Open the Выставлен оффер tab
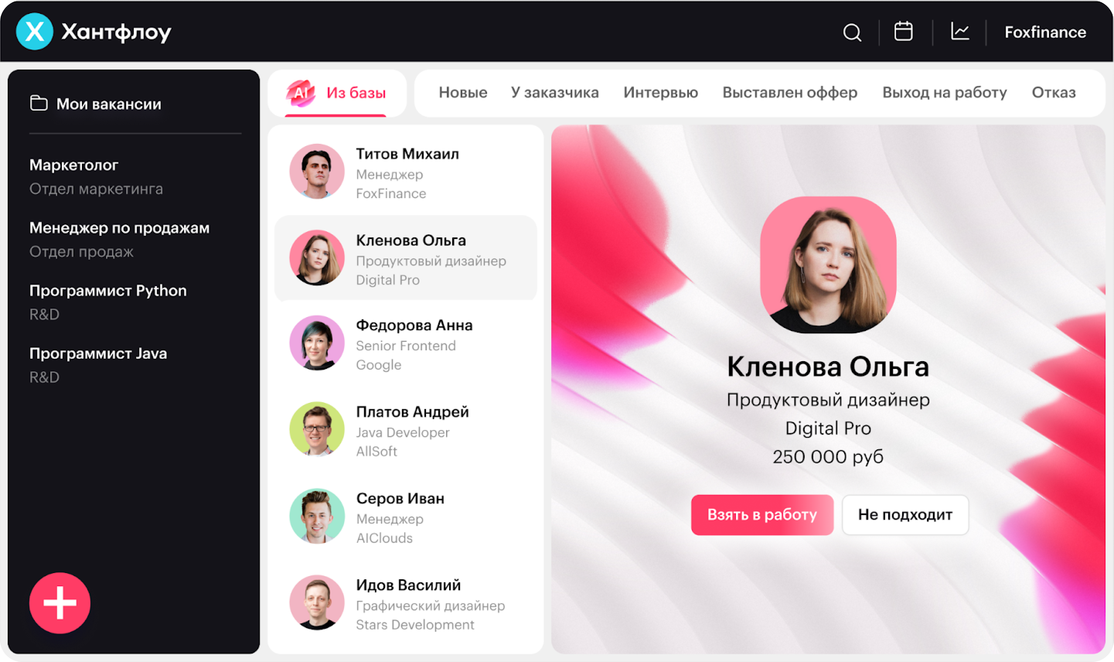This screenshot has width=1114, height=662. pos(789,92)
